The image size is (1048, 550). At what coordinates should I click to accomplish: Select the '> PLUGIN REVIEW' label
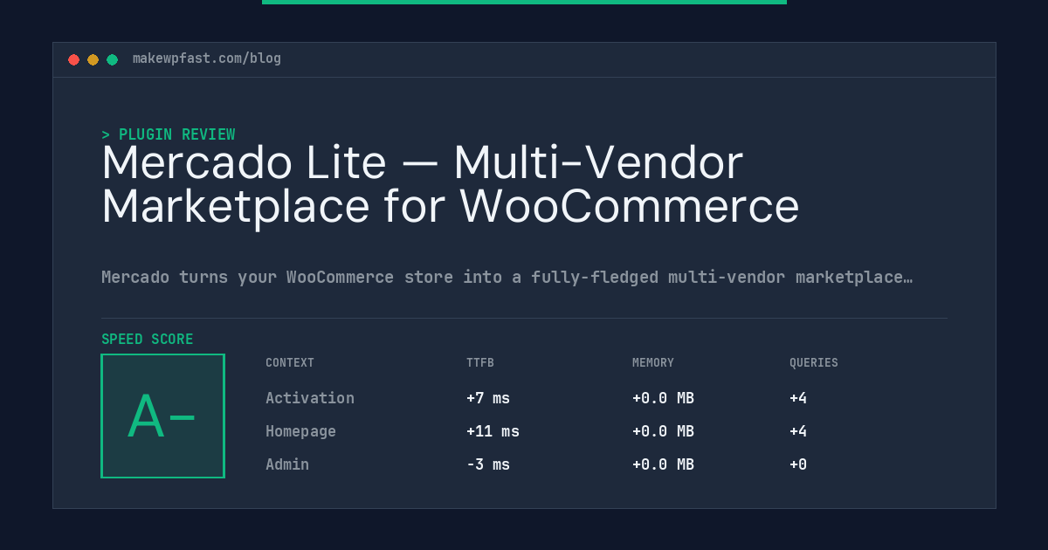169,134
